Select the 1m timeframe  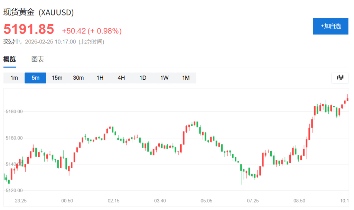point(14,78)
